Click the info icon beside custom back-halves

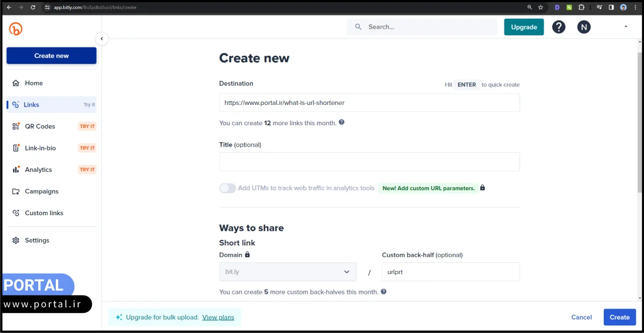[384, 292]
